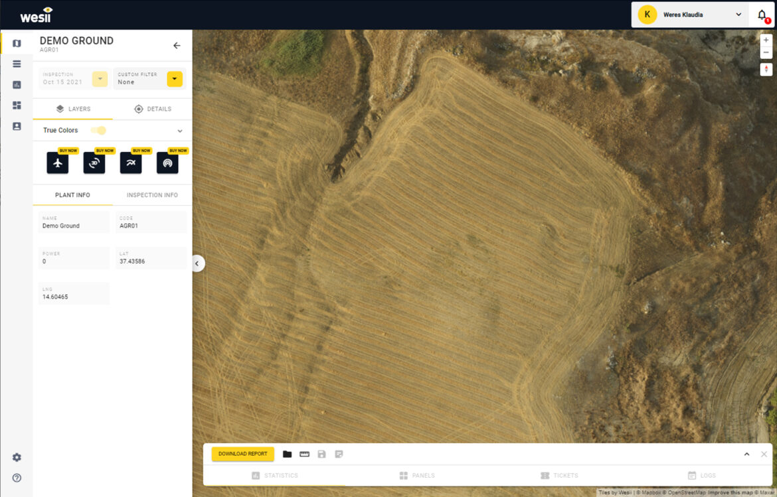Open the notifications bell
Screen dimensions: 777x497
(x=762, y=15)
